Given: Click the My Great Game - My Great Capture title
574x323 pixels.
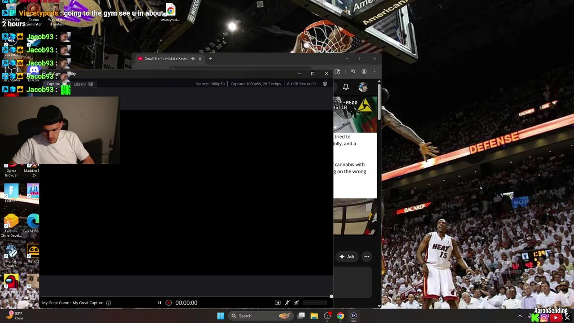Looking at the screenshot, I should tap(73, 303).
